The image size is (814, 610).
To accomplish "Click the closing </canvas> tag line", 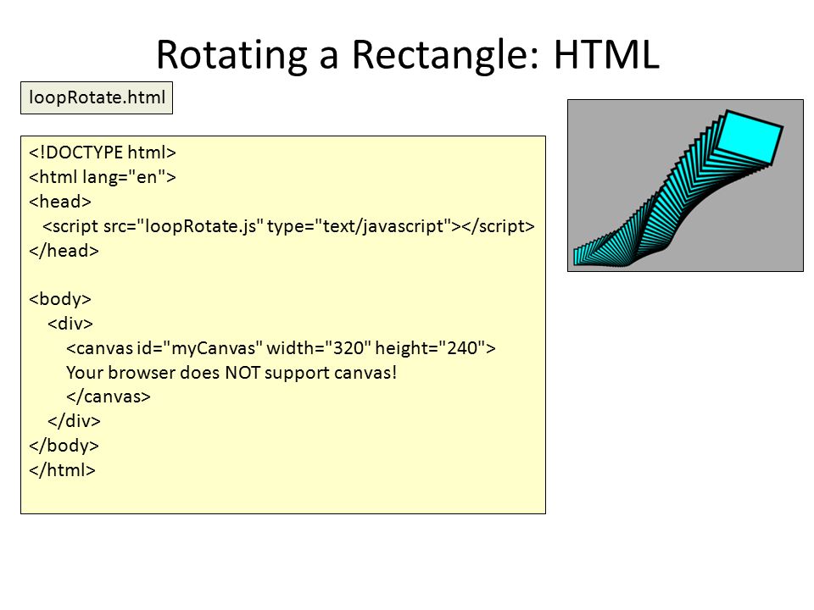I will (109, 396).
